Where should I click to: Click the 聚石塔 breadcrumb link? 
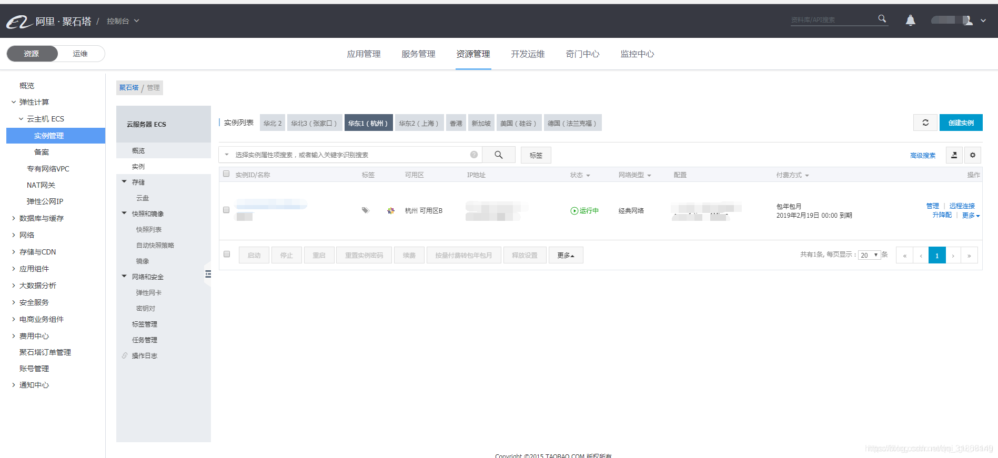coord(129,88)
